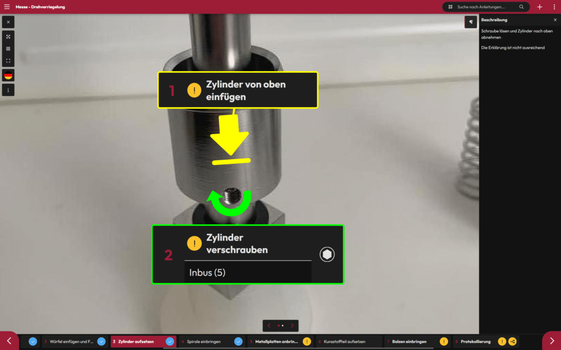Click the QR code scanner icon in search bar

(450, 7)
